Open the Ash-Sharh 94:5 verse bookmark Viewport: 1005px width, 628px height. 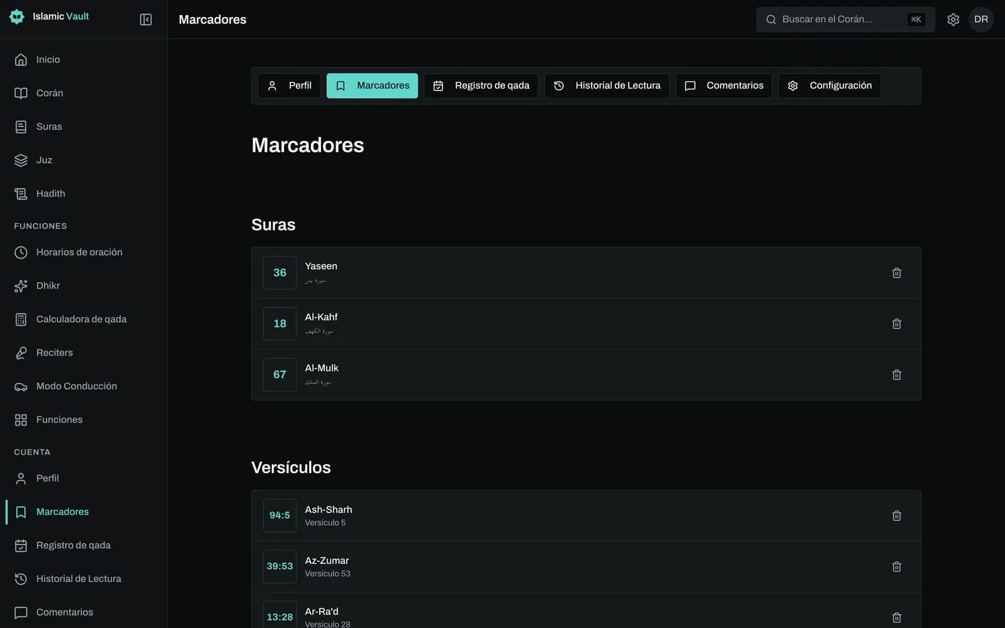pos(586,516)
